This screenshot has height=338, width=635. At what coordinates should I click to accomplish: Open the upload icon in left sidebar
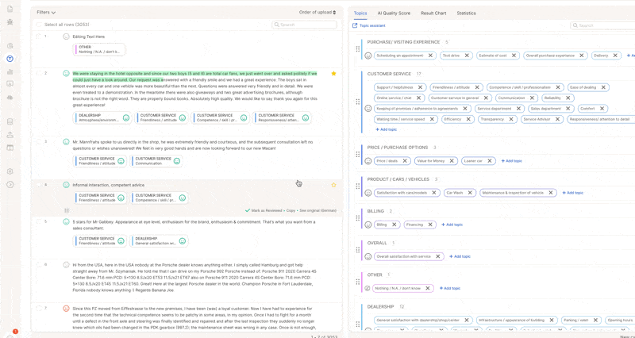10,135
